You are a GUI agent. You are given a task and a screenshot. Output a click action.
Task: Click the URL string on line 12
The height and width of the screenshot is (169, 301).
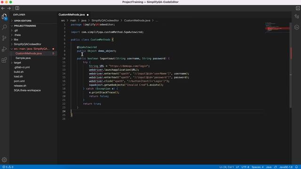point(128,66)
